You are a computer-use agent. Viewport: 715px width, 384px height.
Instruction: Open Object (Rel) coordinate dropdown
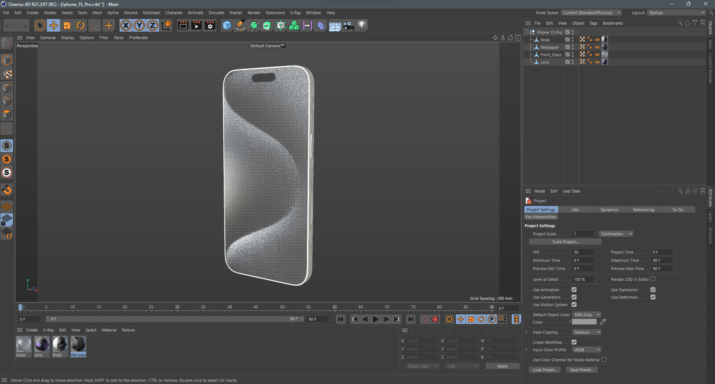tap(422, 366)
